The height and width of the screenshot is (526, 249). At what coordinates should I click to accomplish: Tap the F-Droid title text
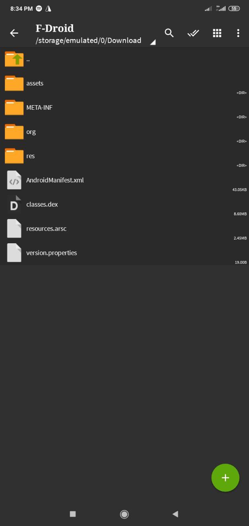[55, 28]
